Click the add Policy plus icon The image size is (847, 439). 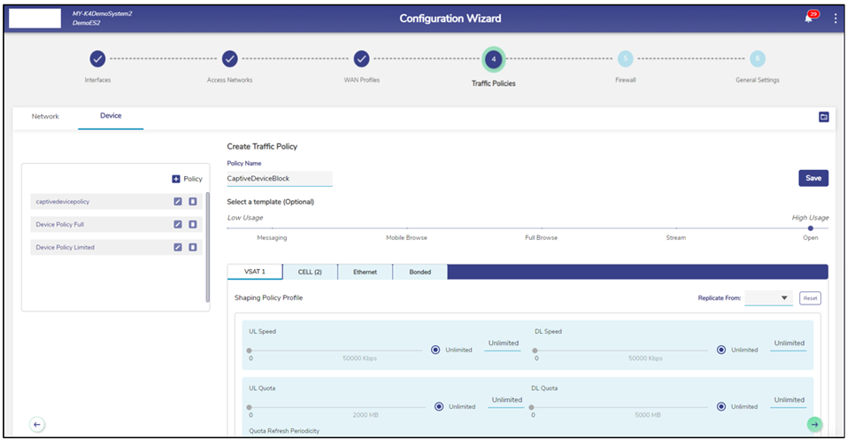(176, 179)
